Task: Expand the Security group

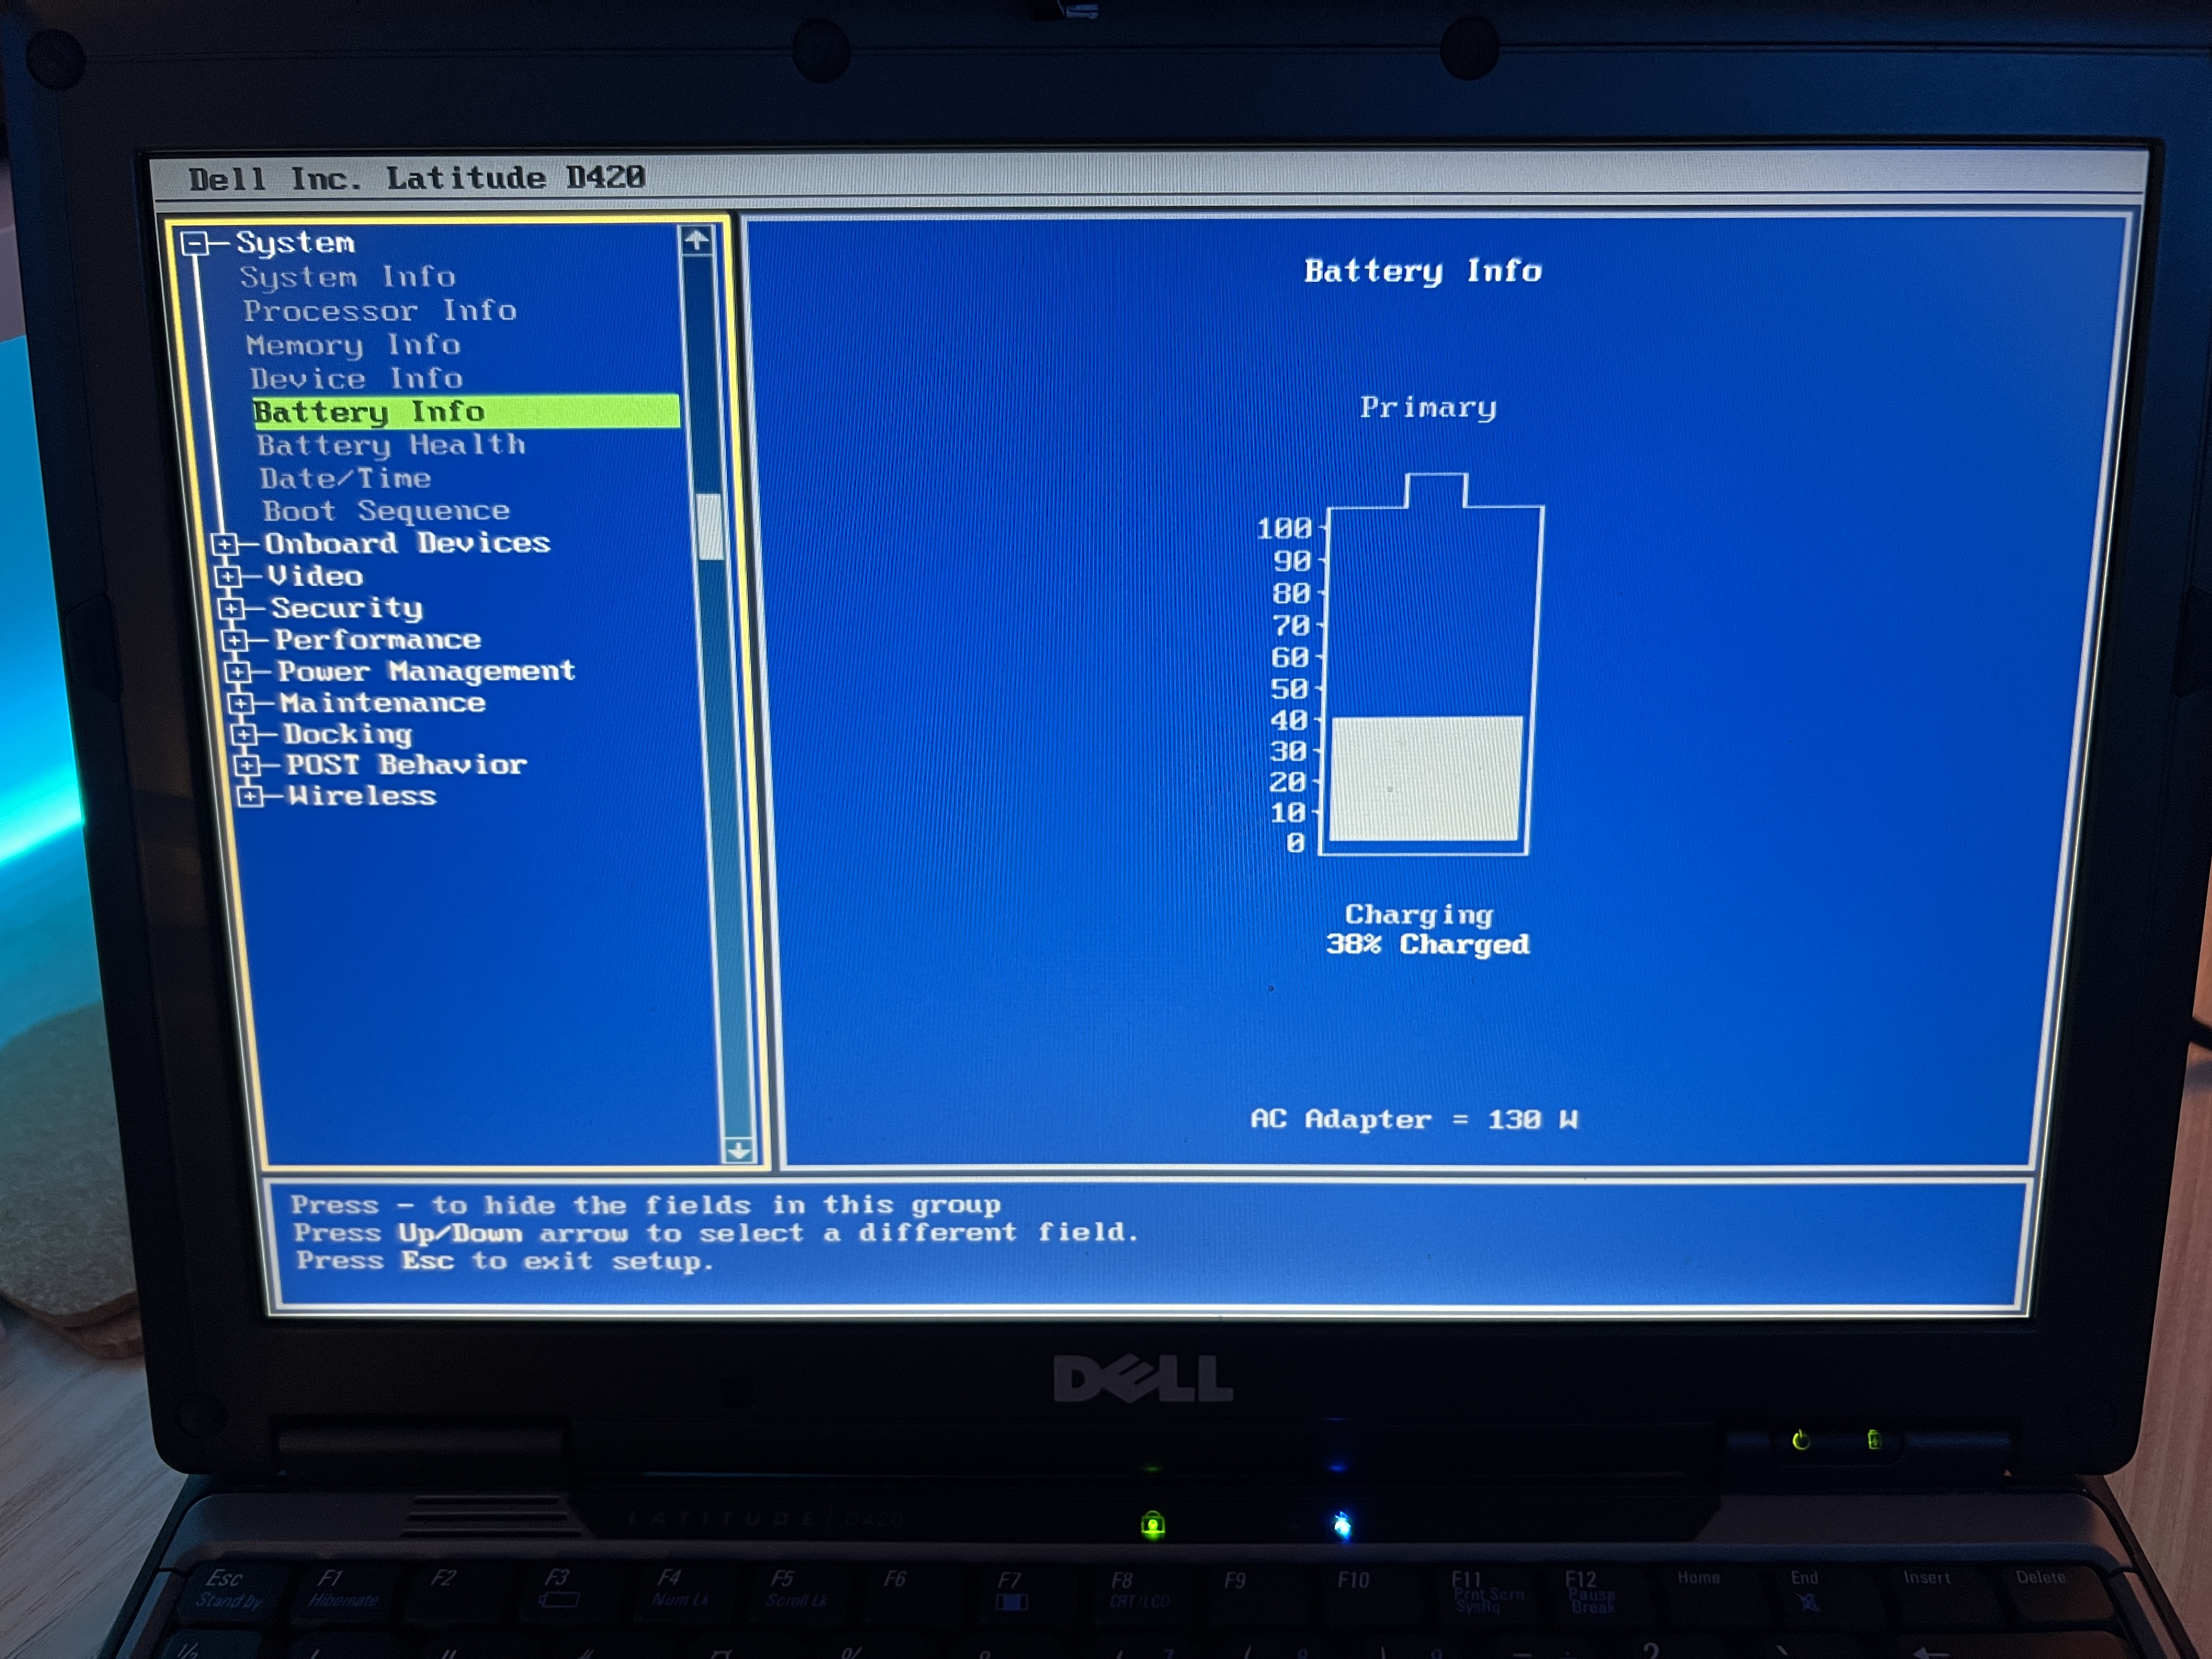Action: 231,608
